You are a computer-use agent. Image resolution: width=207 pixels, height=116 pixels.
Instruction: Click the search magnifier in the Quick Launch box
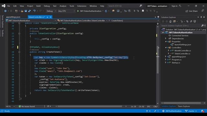coord(141,6)
